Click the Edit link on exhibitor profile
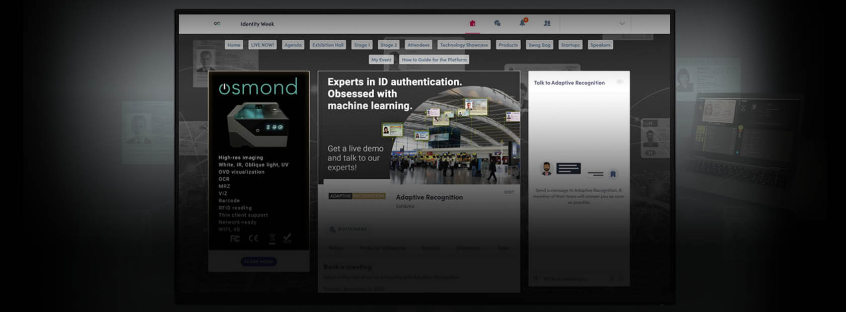The height and width of the screenshot is (312, 846). [x=510, y=192]
